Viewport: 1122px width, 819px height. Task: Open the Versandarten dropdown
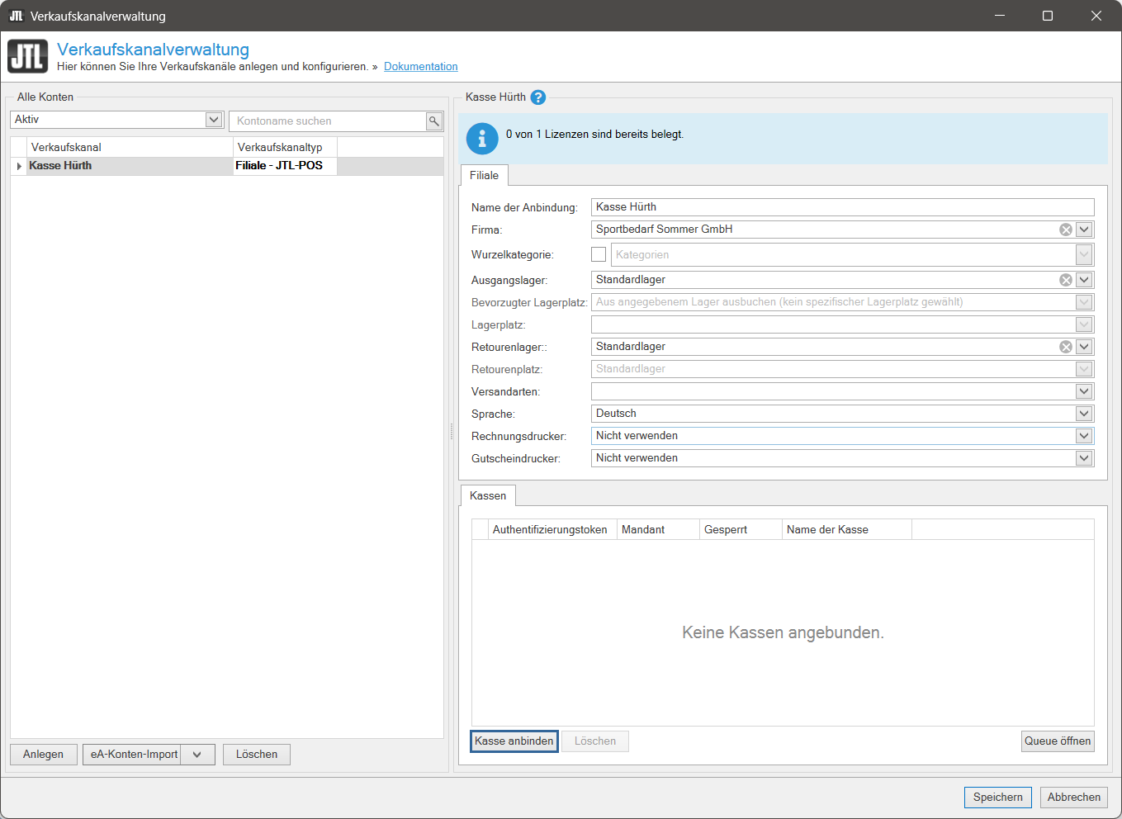point(1084,392)
